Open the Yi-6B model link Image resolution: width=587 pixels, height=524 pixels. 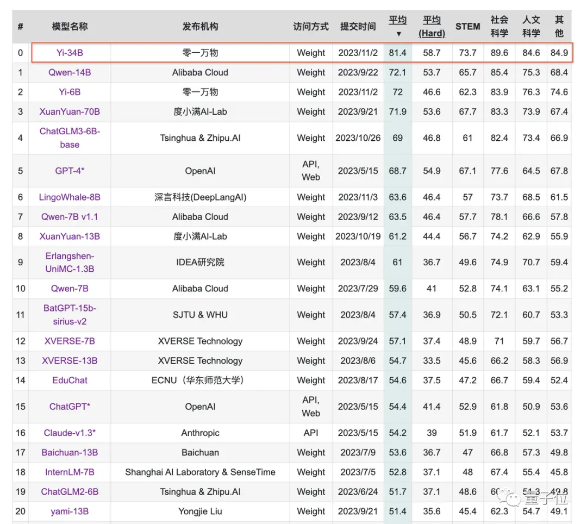click(70, 92)
